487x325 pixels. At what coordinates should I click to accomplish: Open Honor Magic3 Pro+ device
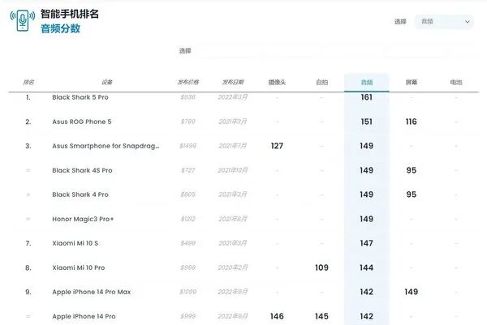(x=83, y=219)
